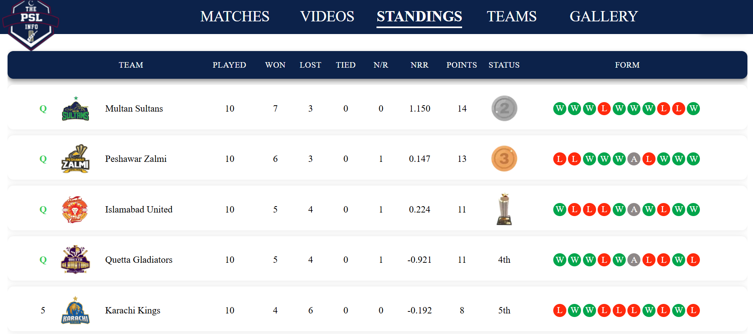753x334 pixels.
Task: Click the Karachi Kings team logo
Action: pyautogui.click(x=75, y=311)
